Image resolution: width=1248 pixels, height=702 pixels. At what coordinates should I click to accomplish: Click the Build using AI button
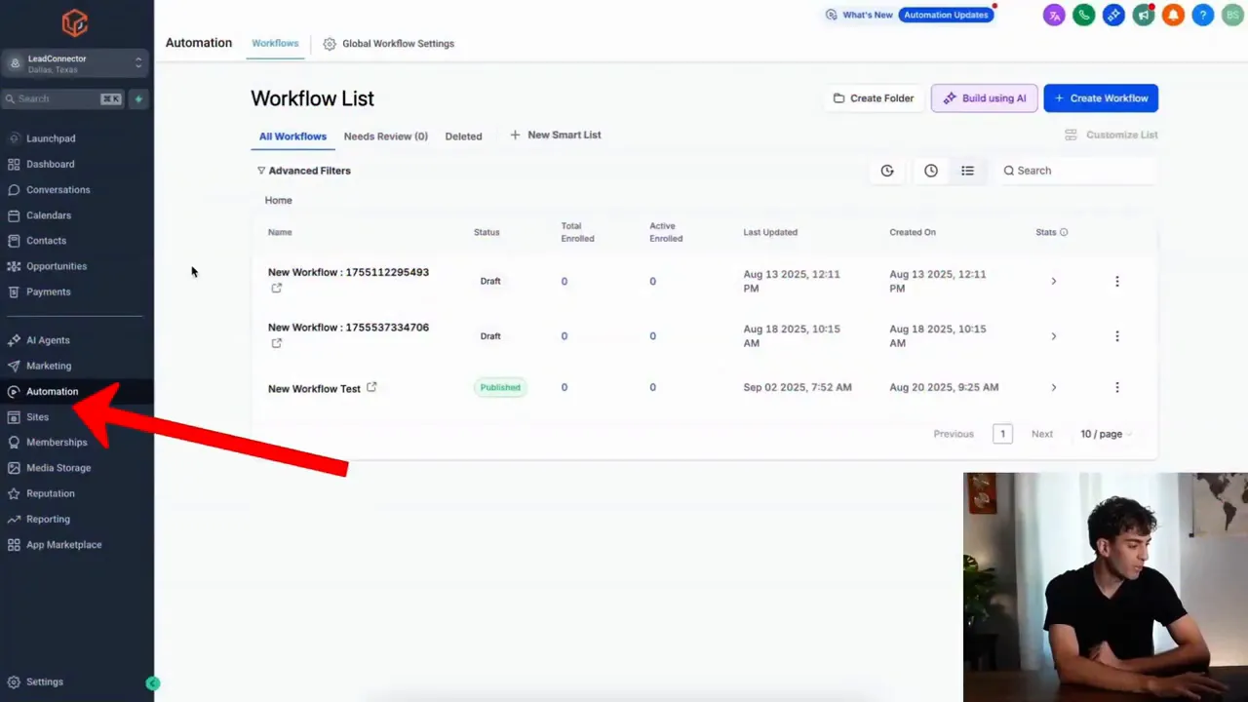[984, 97]
